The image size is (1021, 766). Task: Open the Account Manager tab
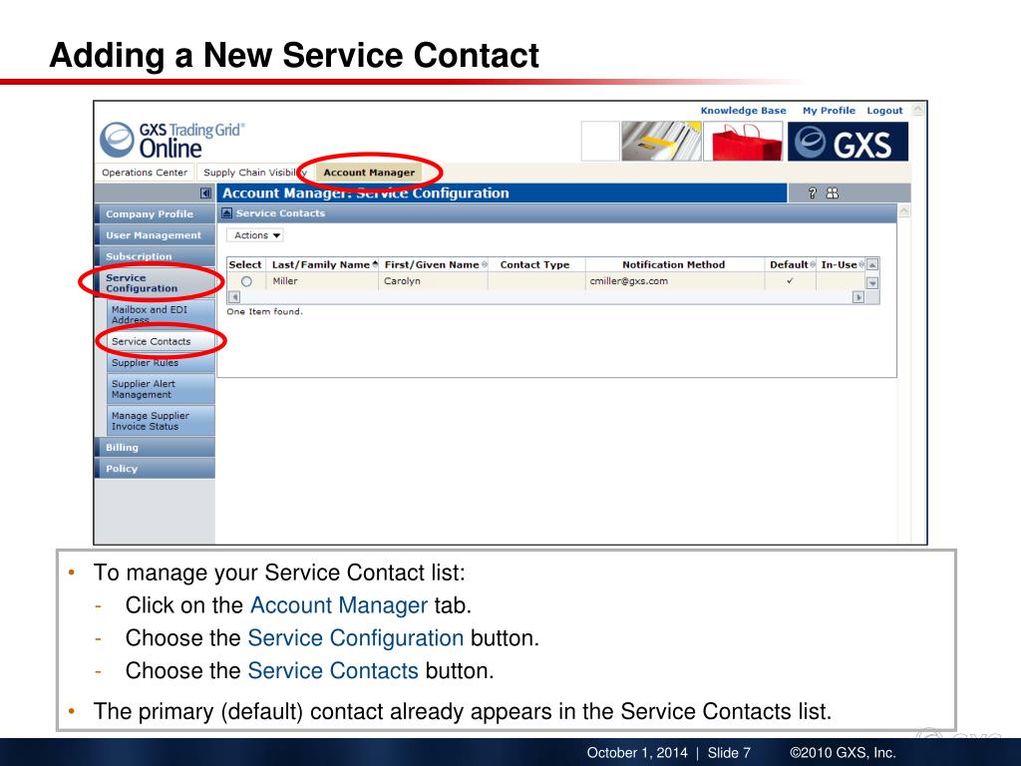click(369, 173)
